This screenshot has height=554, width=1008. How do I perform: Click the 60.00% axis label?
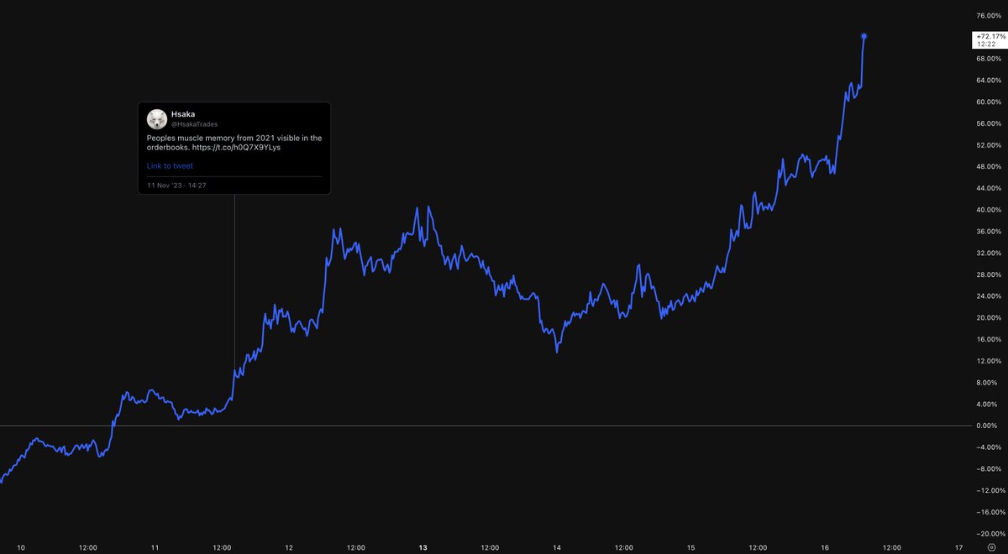point(987,102)
